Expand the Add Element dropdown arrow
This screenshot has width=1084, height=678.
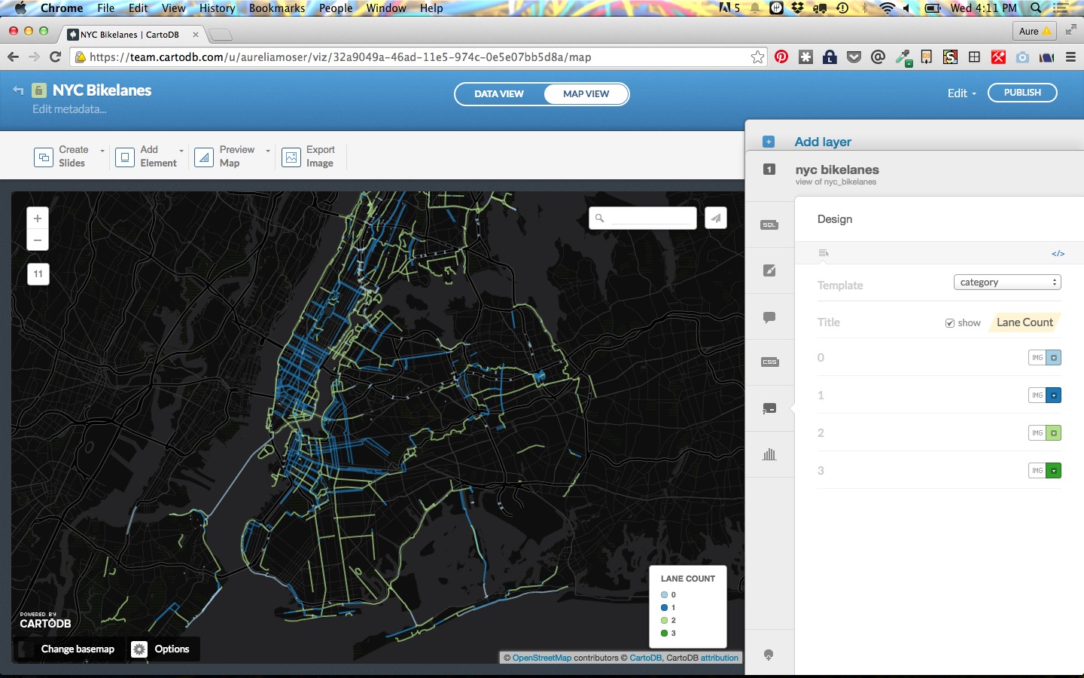click(x=181, y=151)
